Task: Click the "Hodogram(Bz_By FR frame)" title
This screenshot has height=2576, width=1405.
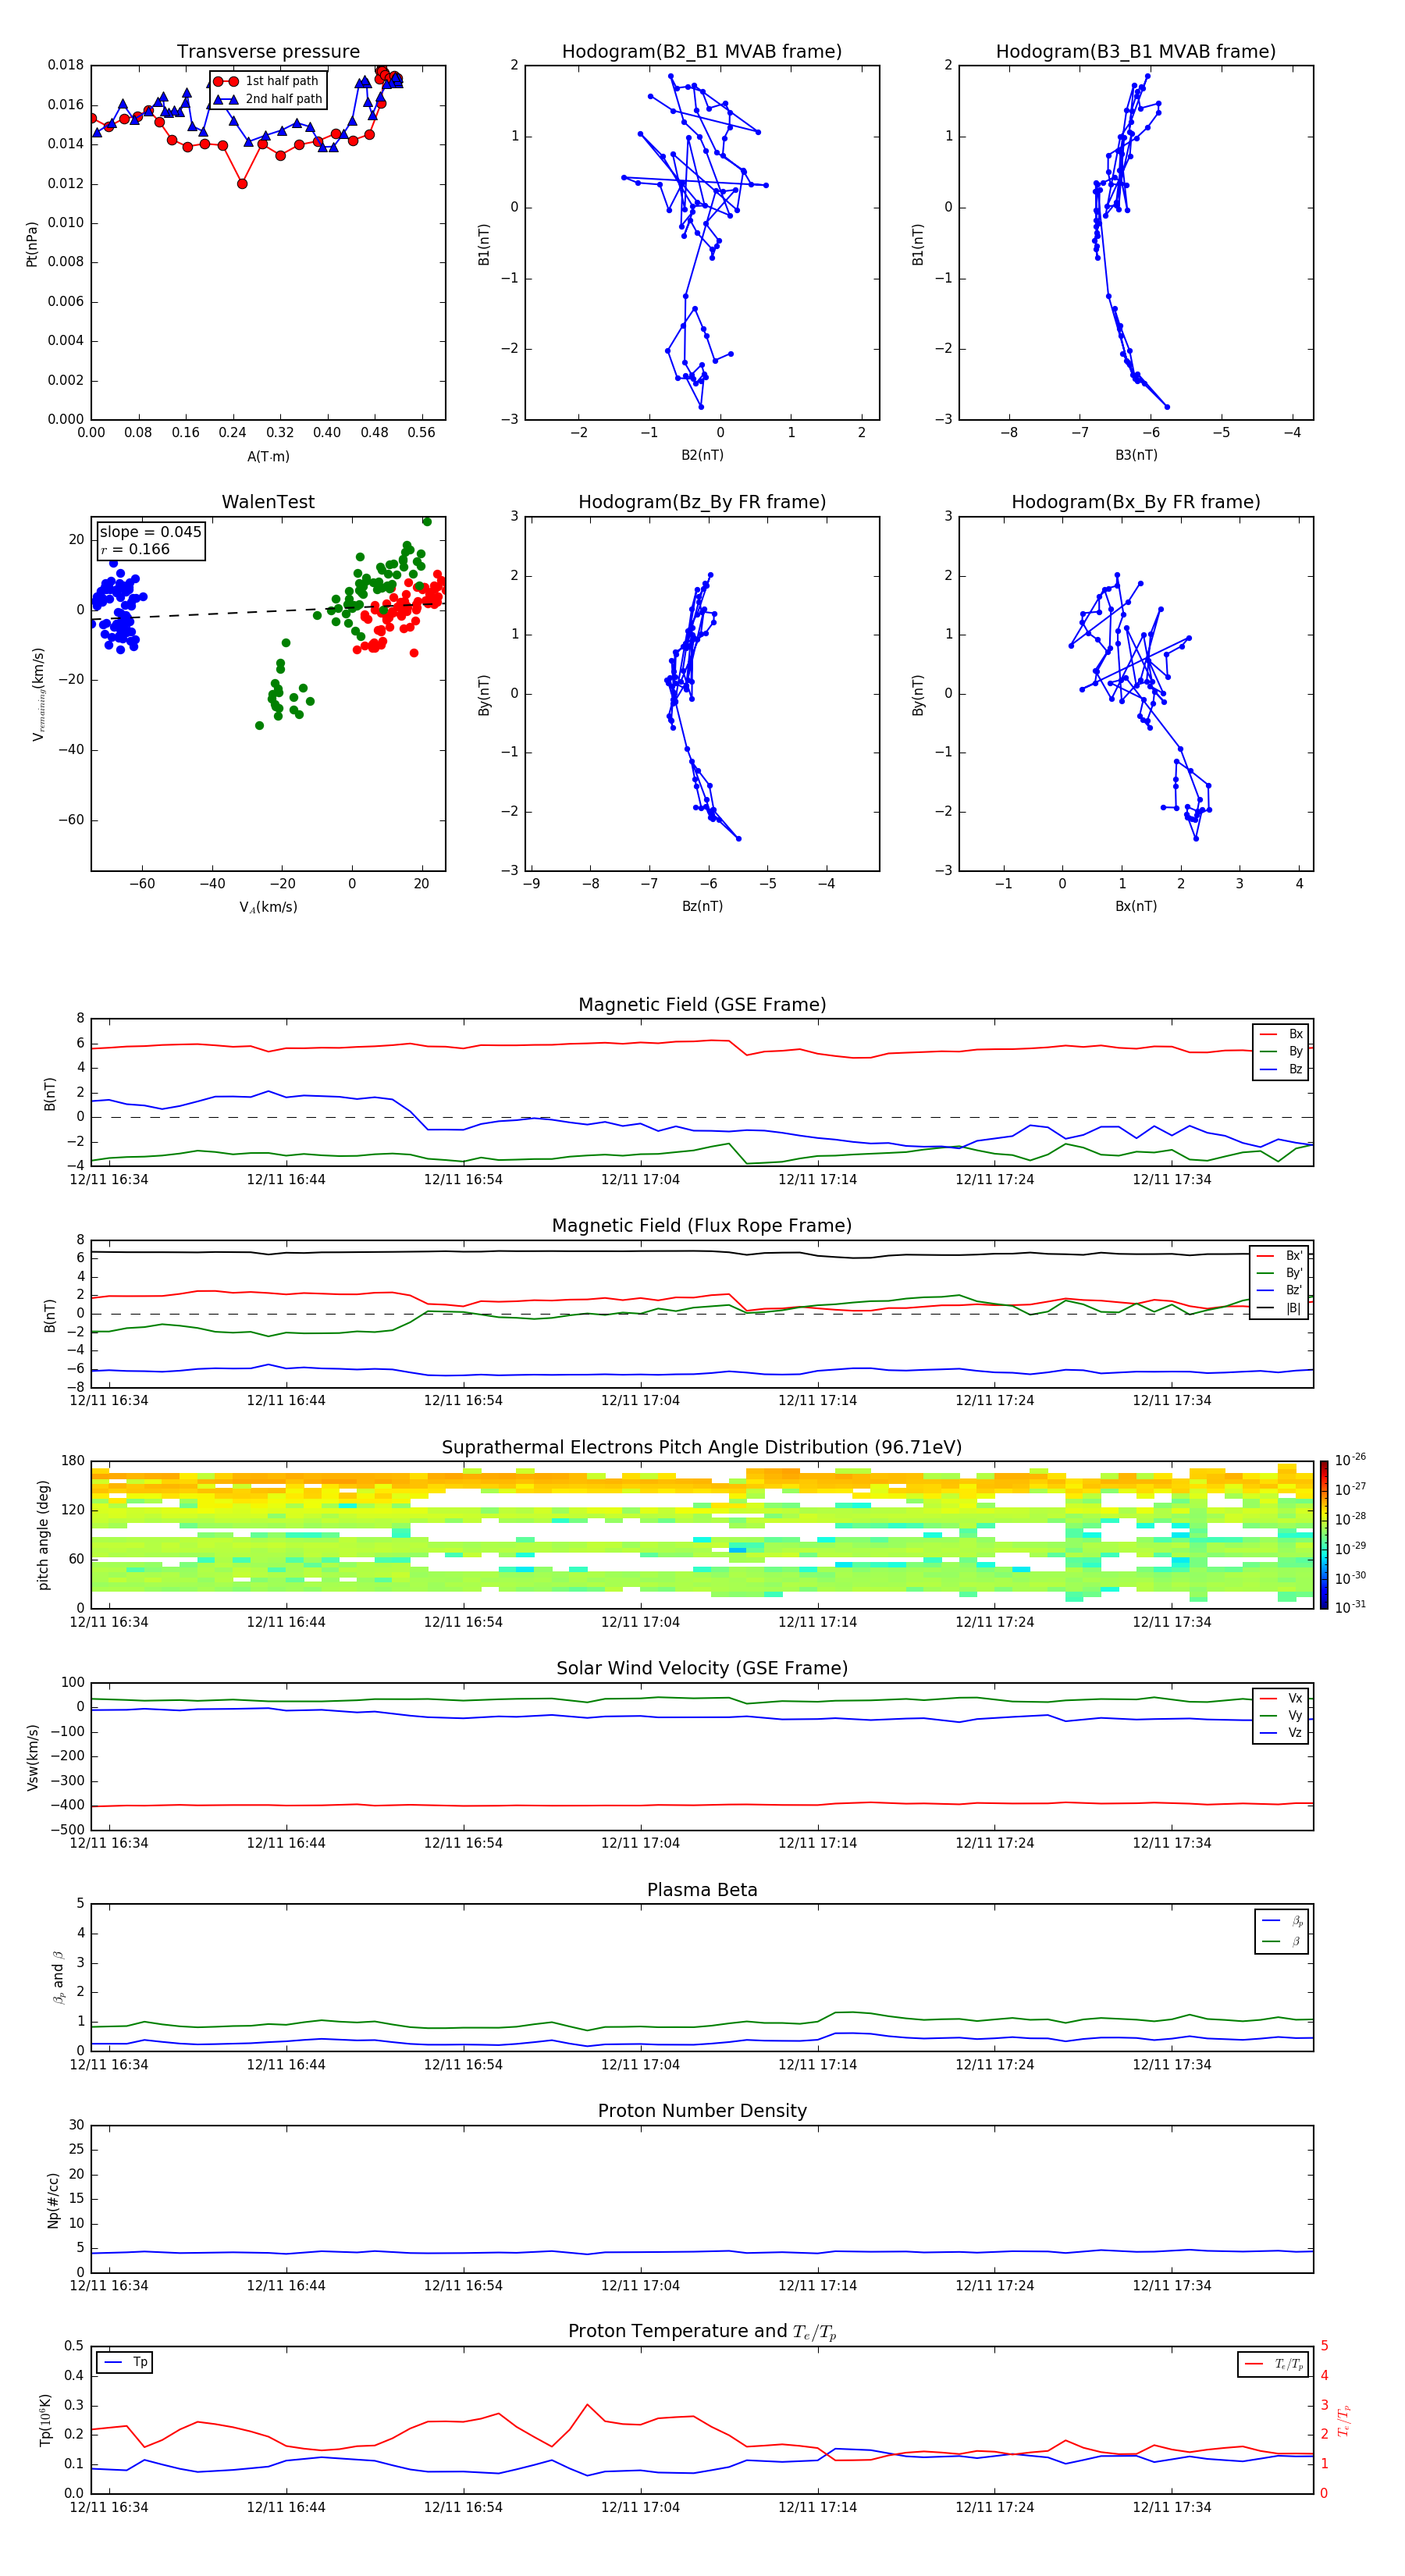Action: (702, 502)
